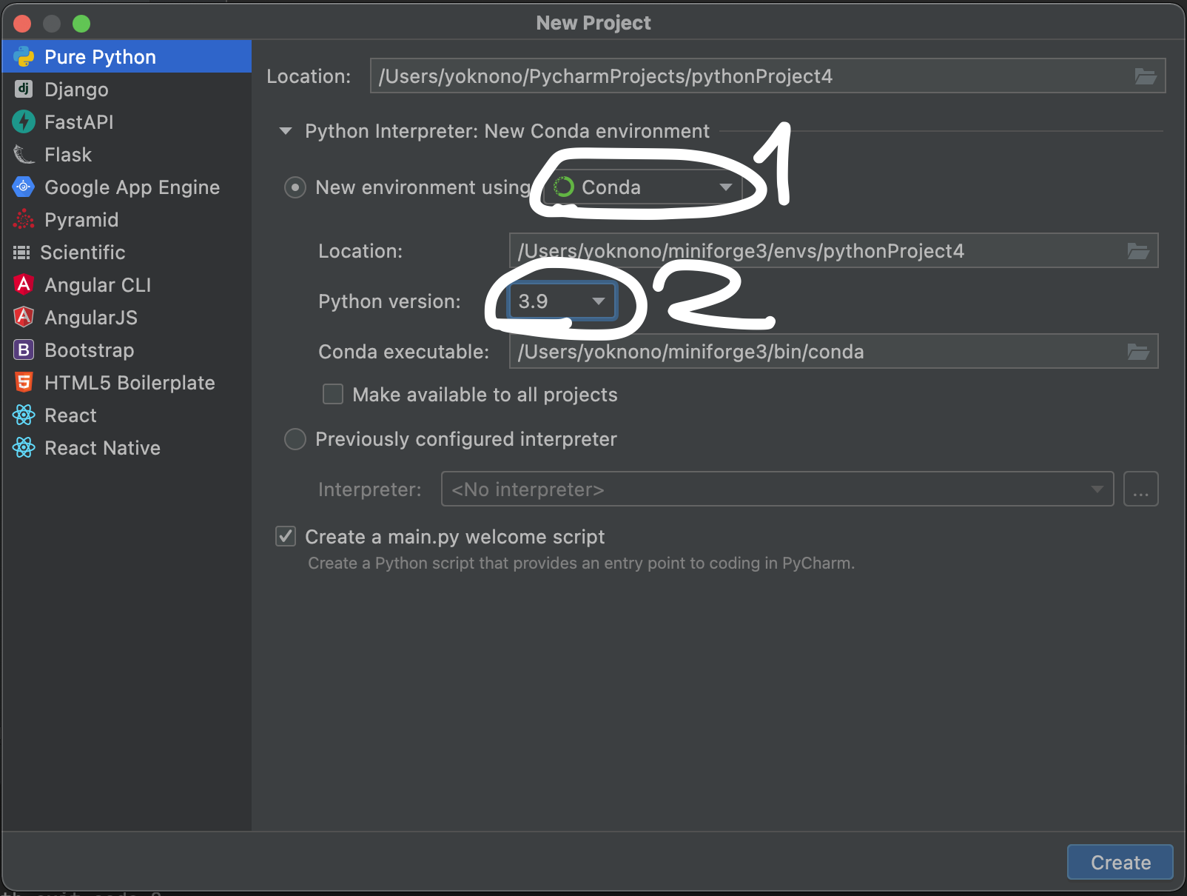Select Scientific project type

pyautogui.click(x=127, y=253)
